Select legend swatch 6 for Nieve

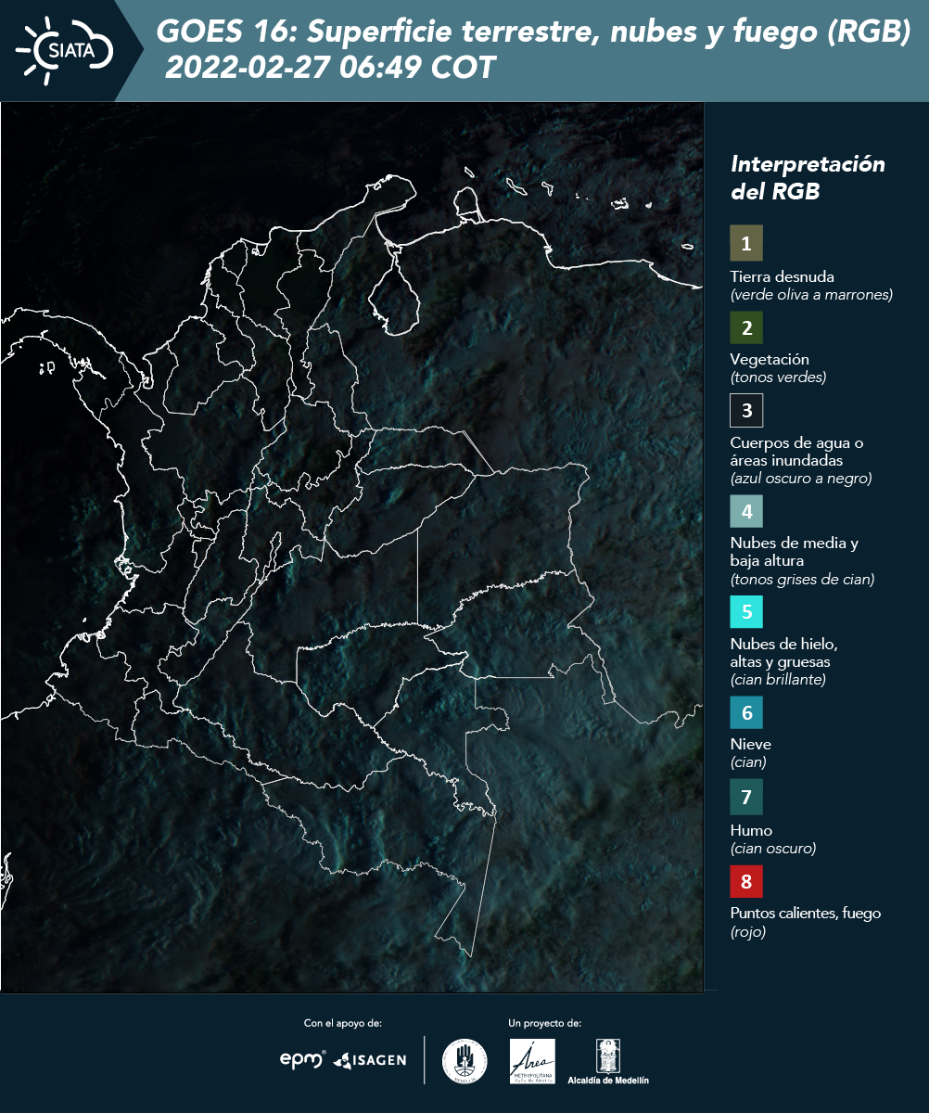[746, 712]
